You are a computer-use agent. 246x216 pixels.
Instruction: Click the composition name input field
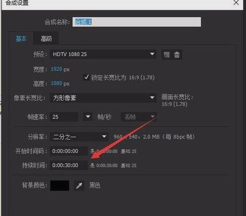pyautogui.click(x=136, y=22)
